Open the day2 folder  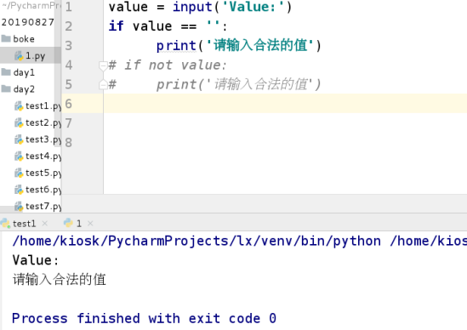pyautogui.click(x=24, y=89)
